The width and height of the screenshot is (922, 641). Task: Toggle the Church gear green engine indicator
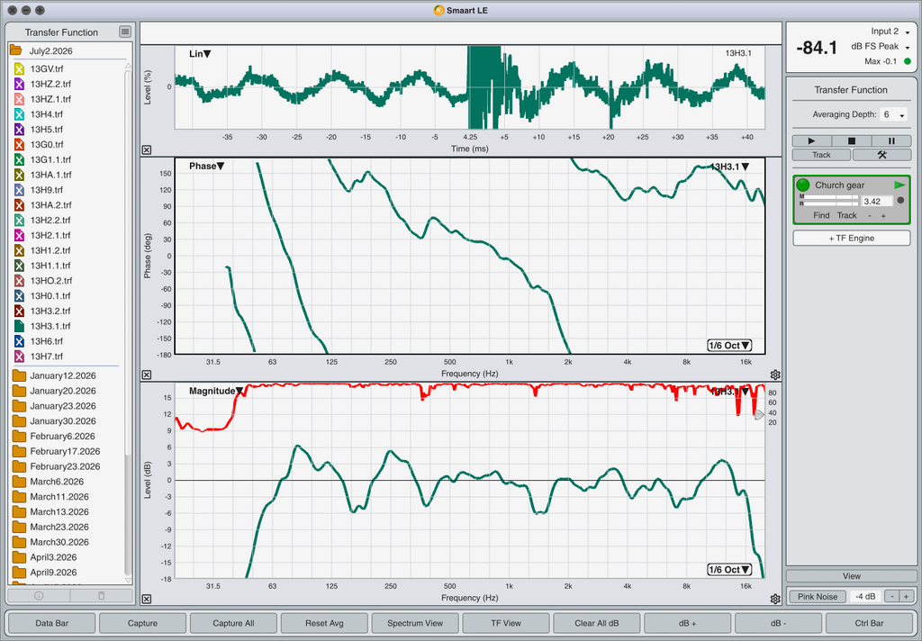click(x=802, y=185)
